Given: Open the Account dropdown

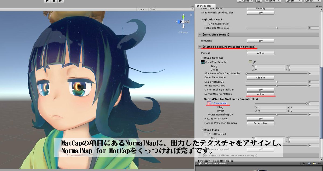Looking at the screenshot, I should (273, 1).
